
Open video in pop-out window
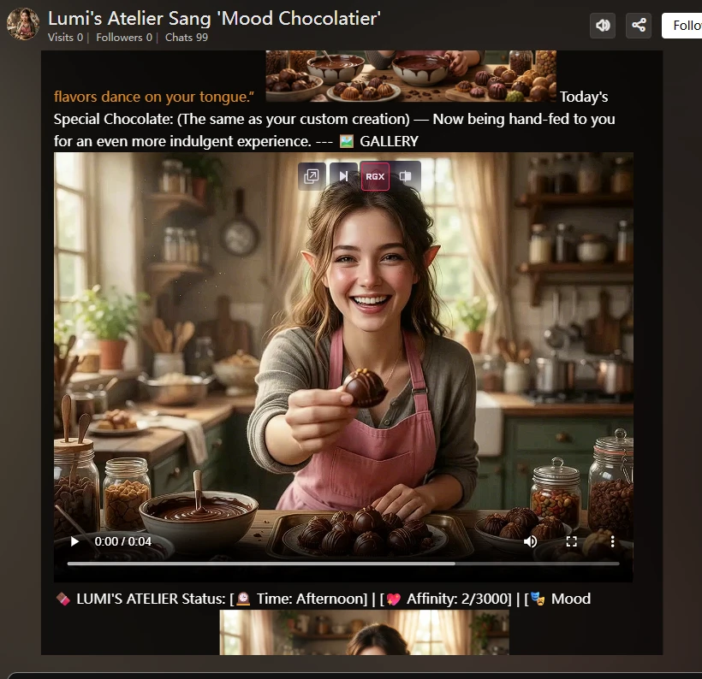tap(312, 176)
